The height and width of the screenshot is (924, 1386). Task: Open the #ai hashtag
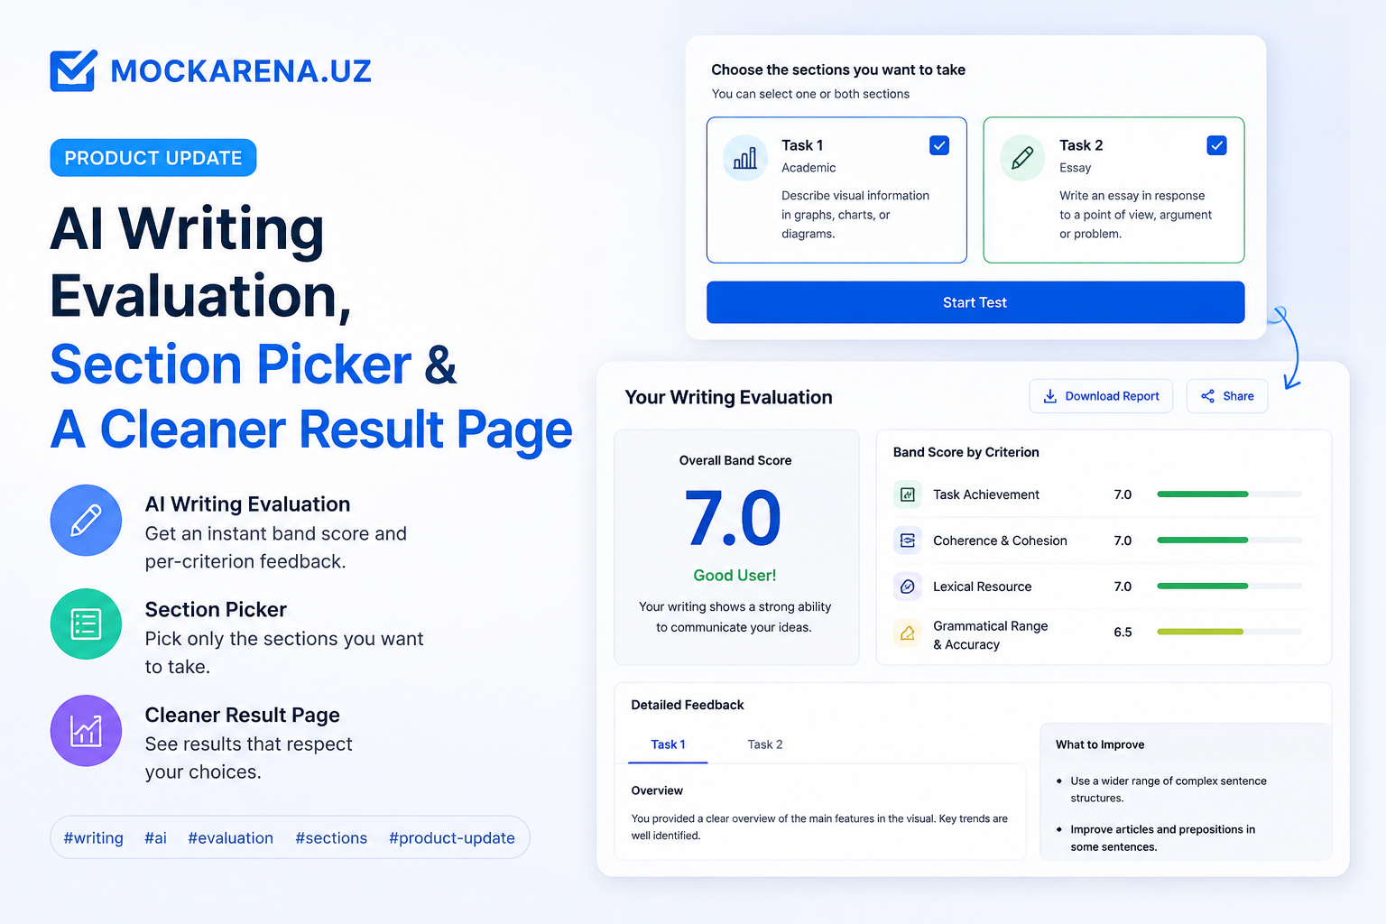click(x=156, y=838)
